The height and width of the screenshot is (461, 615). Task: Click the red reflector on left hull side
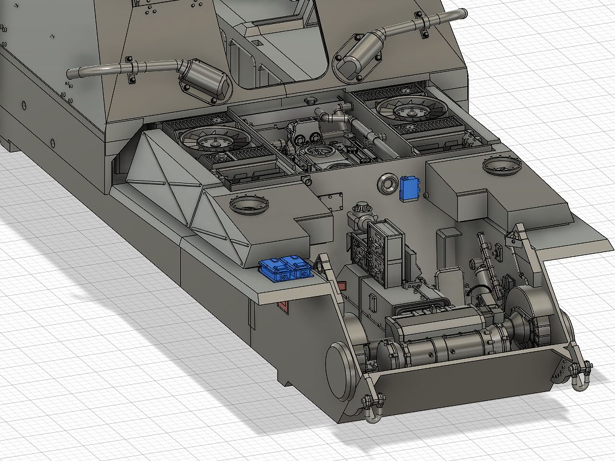coord(281,308)
